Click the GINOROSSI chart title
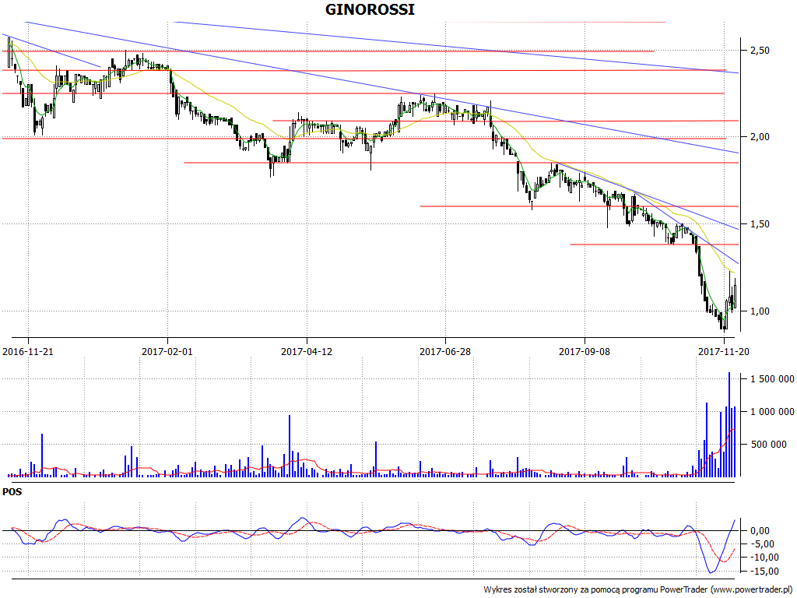Viewport: 797px width, 598px height. point(370,9)
